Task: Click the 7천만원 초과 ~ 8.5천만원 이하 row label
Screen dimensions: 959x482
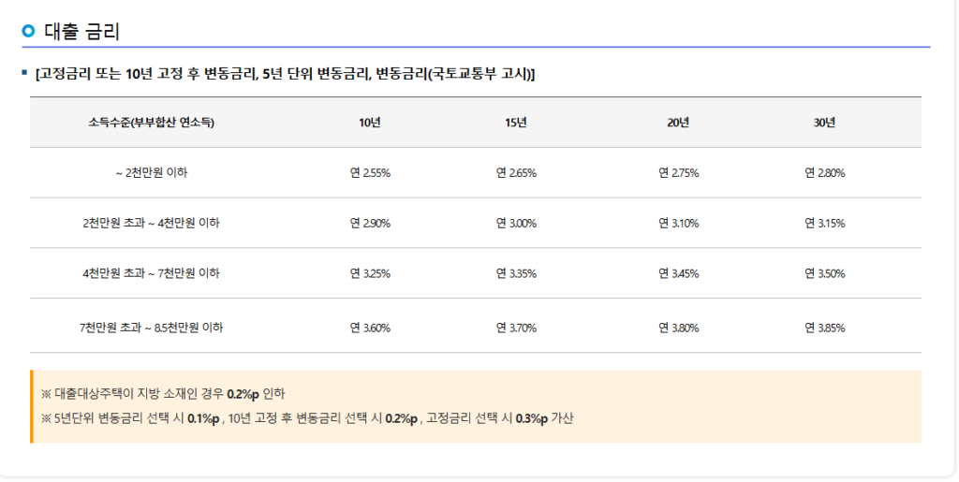Action: [151, 328]
